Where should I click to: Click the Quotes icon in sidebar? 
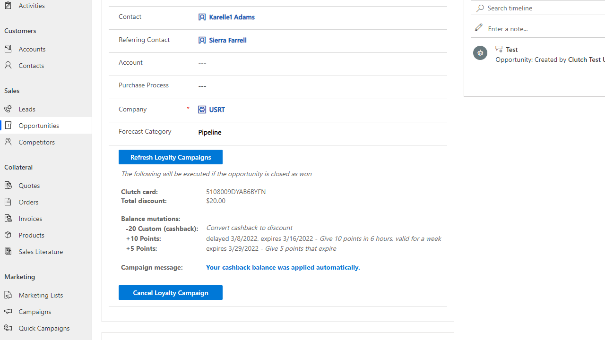[x=8, y=186]
